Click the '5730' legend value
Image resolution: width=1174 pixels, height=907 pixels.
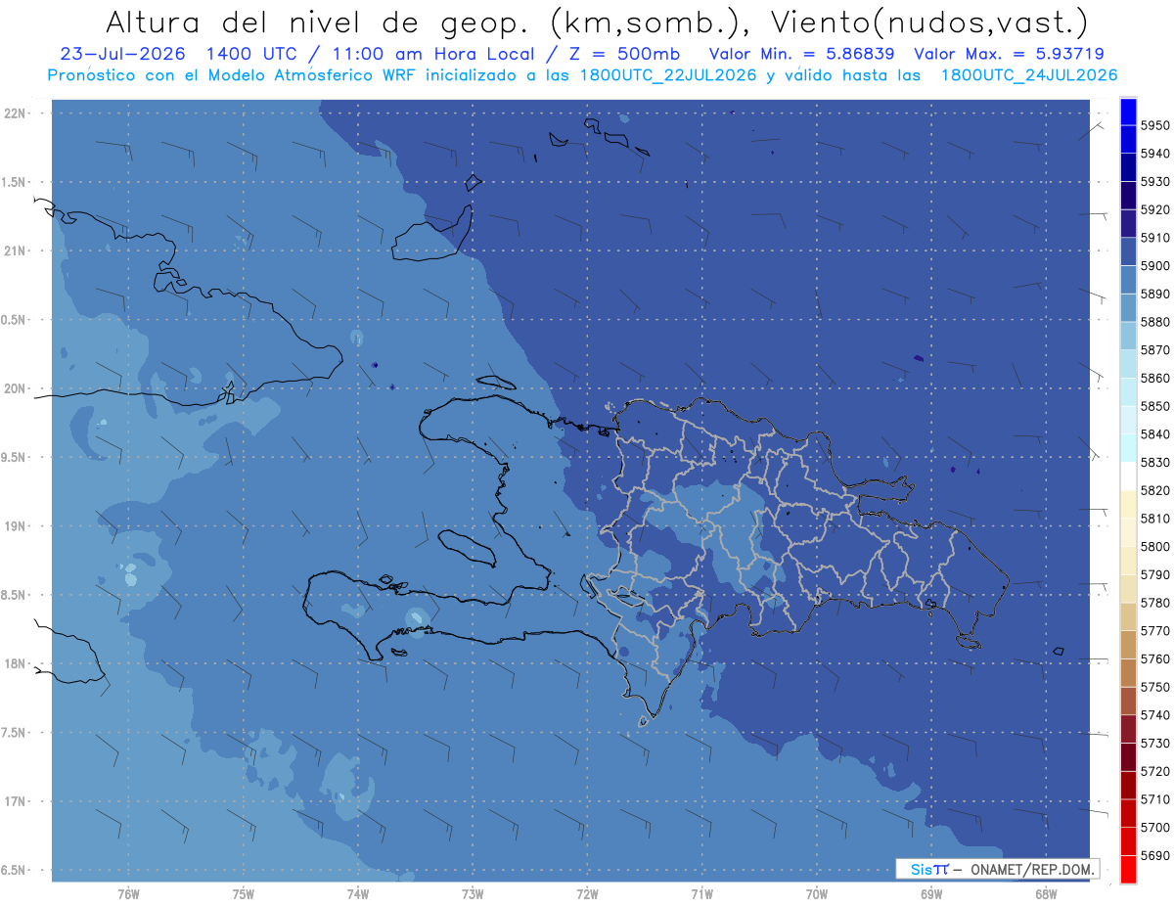click(1155, 744)
